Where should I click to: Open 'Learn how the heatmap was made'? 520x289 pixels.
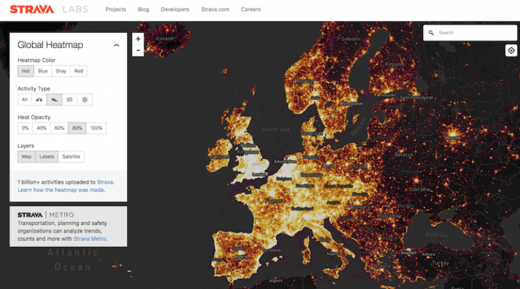tap(61, 190)
